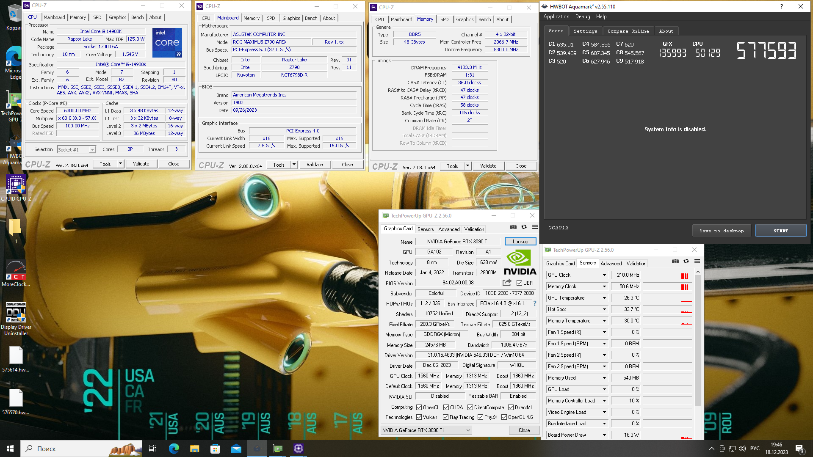Viewport: 813px width, 457px height.
Task: Toggle the Vulkan checkbox
Action: [419, 417]
